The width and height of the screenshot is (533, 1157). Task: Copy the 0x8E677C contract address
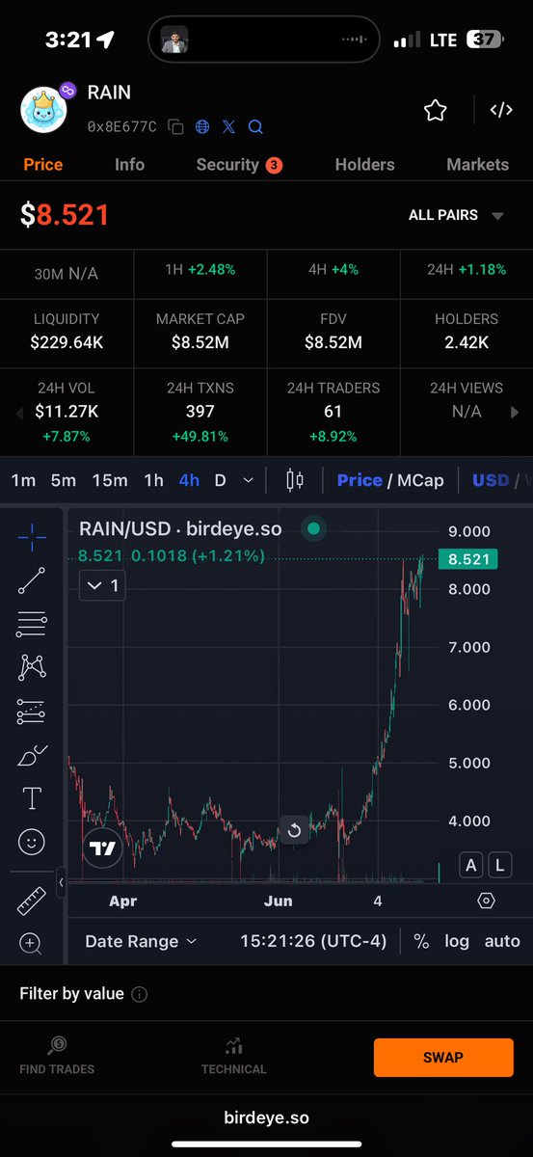[x=175, y=126]
